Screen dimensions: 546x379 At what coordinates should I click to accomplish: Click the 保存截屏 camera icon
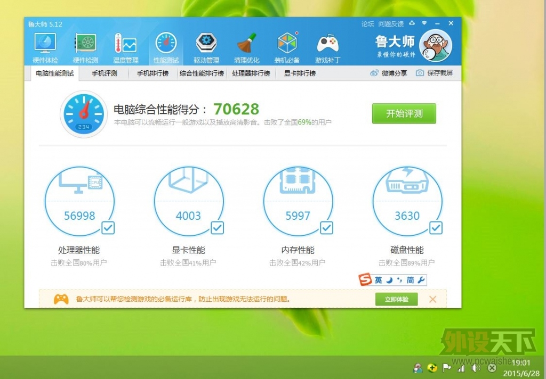420,73
